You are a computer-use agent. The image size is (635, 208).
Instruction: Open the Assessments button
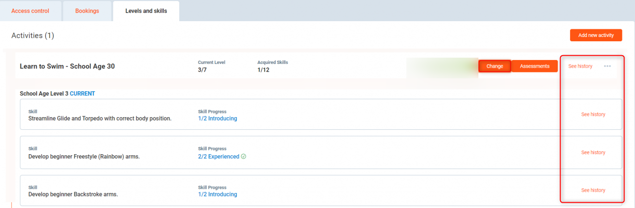[x=534, y=66]
